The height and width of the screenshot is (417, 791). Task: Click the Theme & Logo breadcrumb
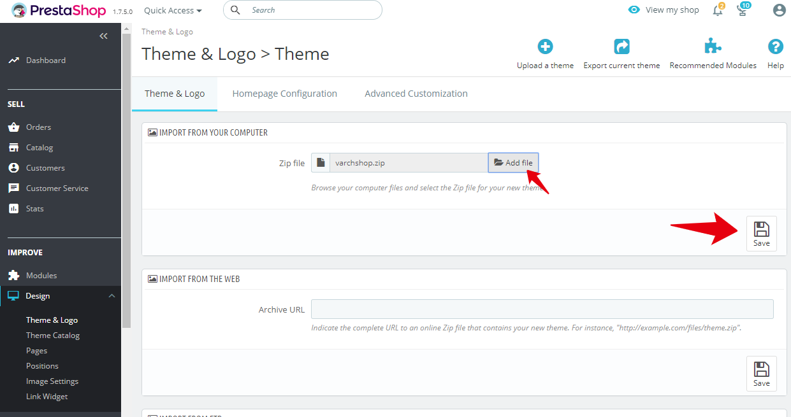pyautogui.click(x=167, y=32)
